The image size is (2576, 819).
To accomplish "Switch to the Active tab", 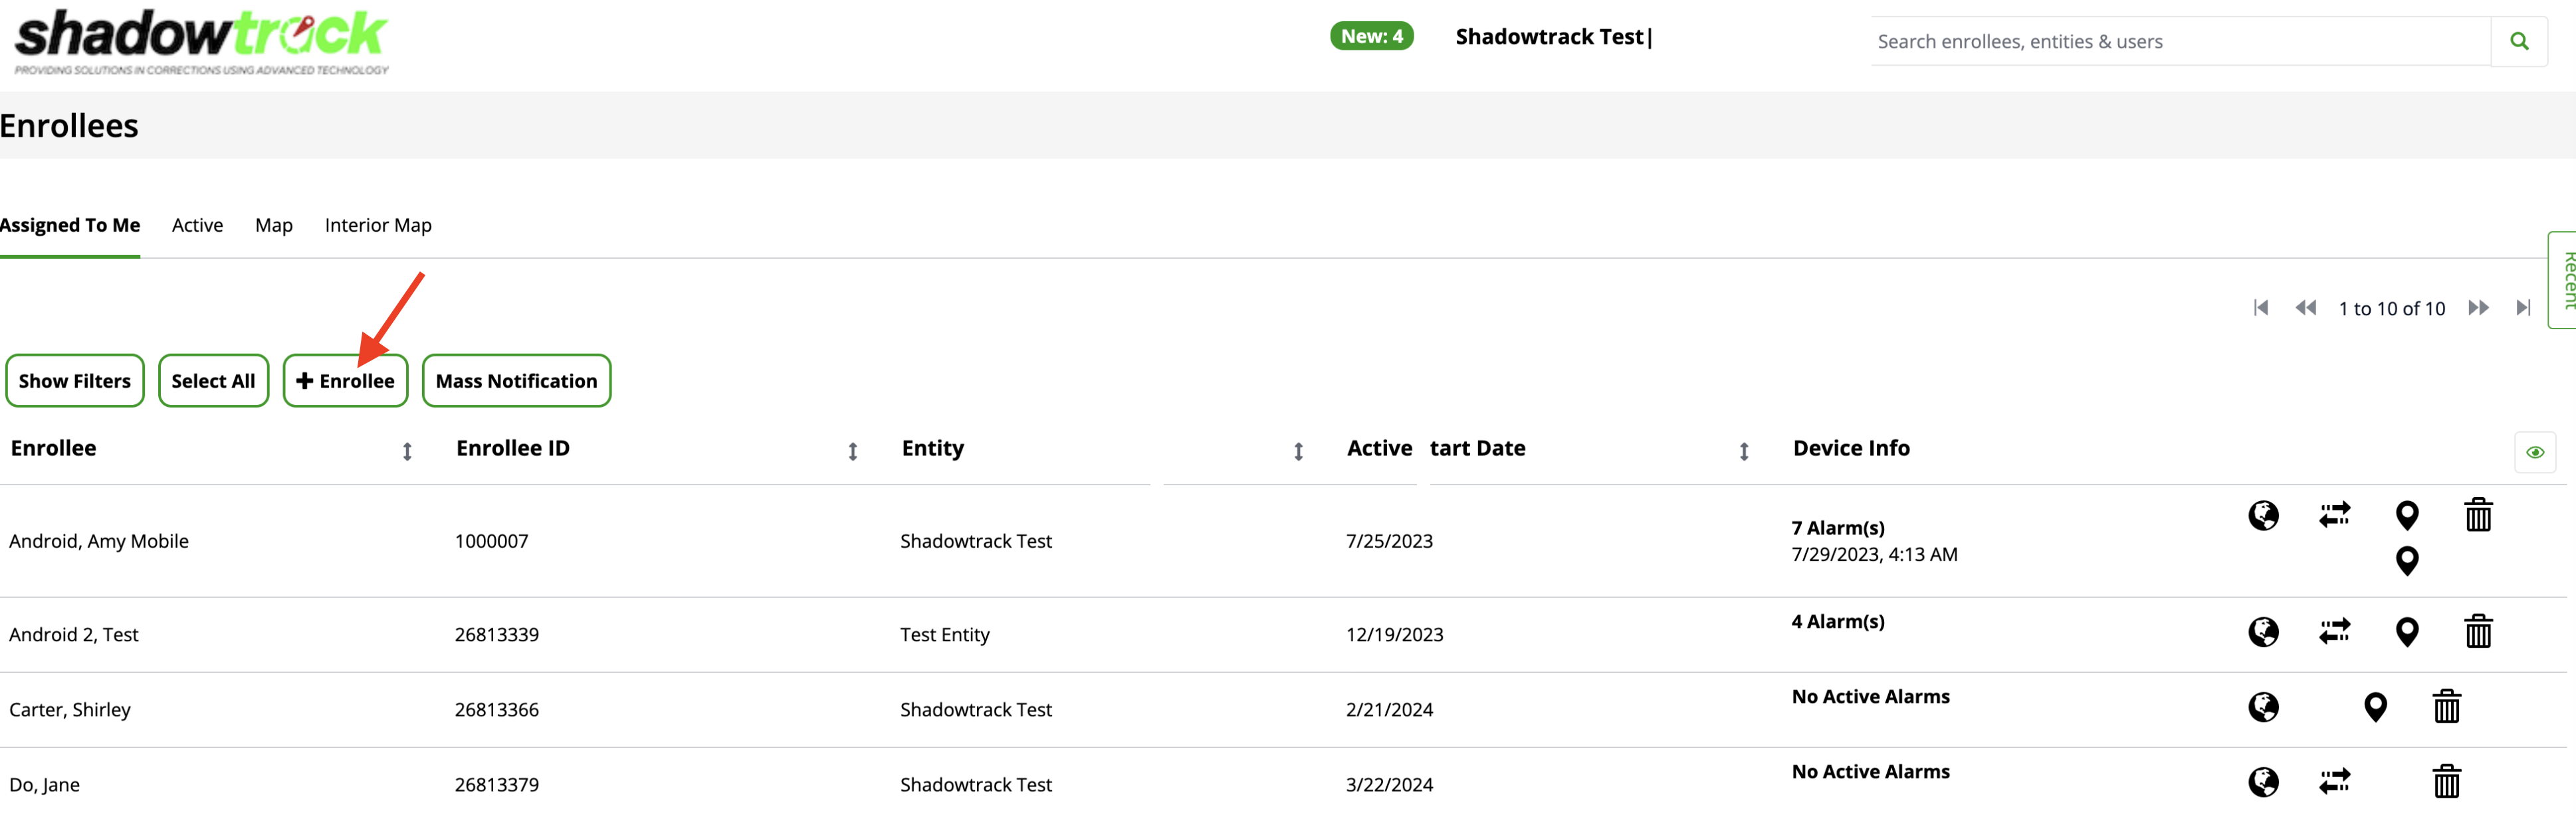I will coord(197,226).
